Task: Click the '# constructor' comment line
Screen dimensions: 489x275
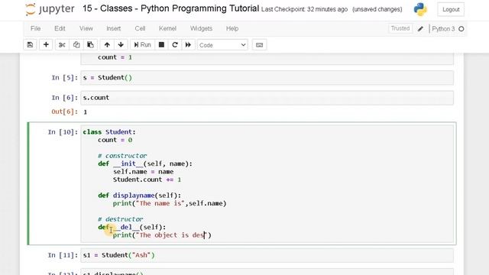Action: click(x=122, y=156)
